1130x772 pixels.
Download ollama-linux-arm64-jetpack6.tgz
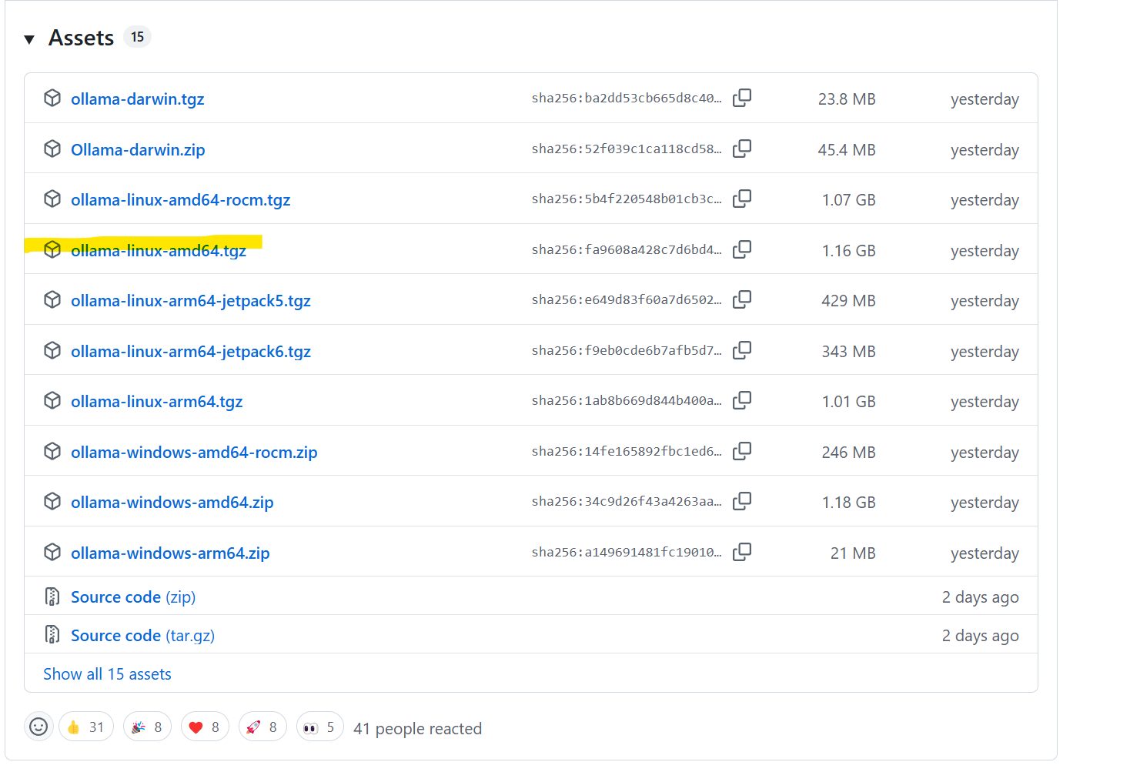[191, 352]
